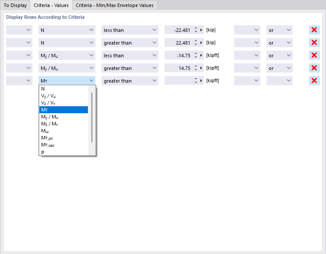
Task: Select N from the open dropdown list
Action: pyautogui.click(x=63, y=89)
